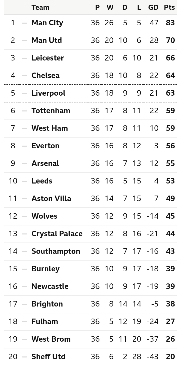Click the position-unchanged icon next to Wolves

pyautogui.click(x=24, y=216)
